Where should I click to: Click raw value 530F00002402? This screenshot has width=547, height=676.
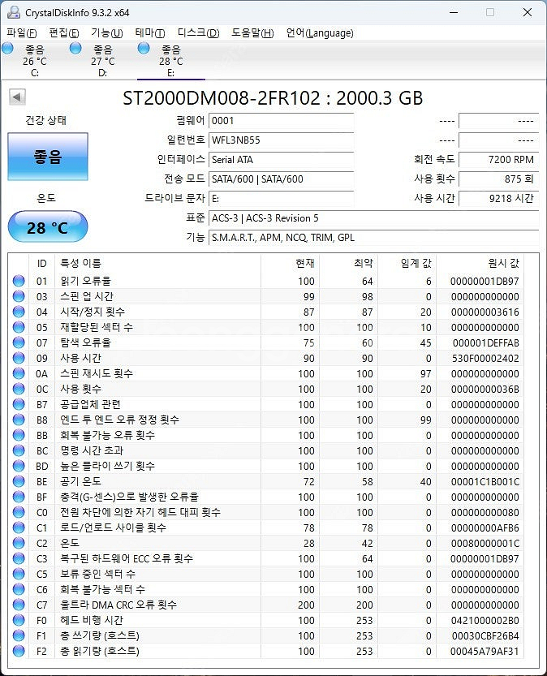(x=485, y=358)
